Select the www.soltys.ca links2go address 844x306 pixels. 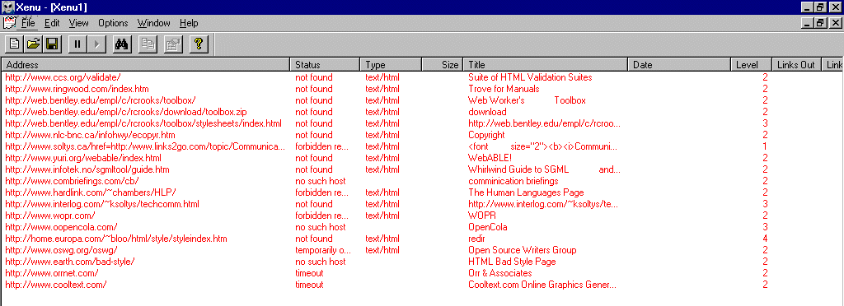click(145, 146)
